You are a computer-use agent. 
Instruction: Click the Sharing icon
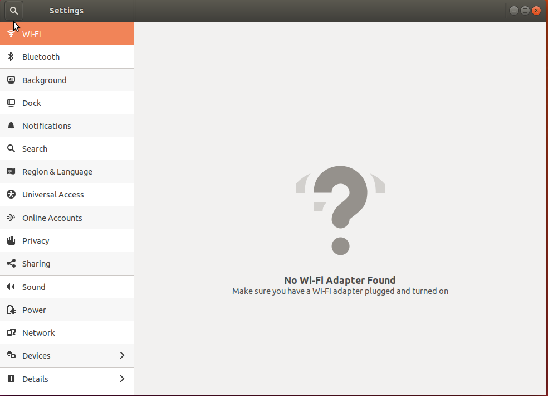[x=11, y=263]
